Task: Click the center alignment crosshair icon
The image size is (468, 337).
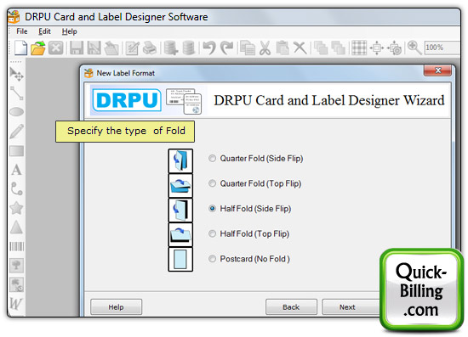Action: pos(377,48)
